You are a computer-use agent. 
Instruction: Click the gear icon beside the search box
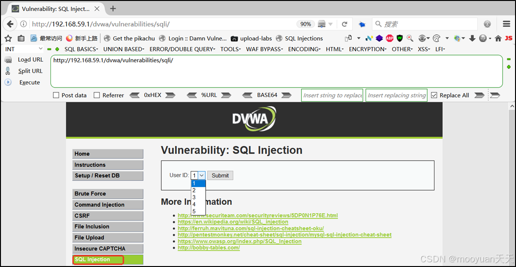[487, 24]
